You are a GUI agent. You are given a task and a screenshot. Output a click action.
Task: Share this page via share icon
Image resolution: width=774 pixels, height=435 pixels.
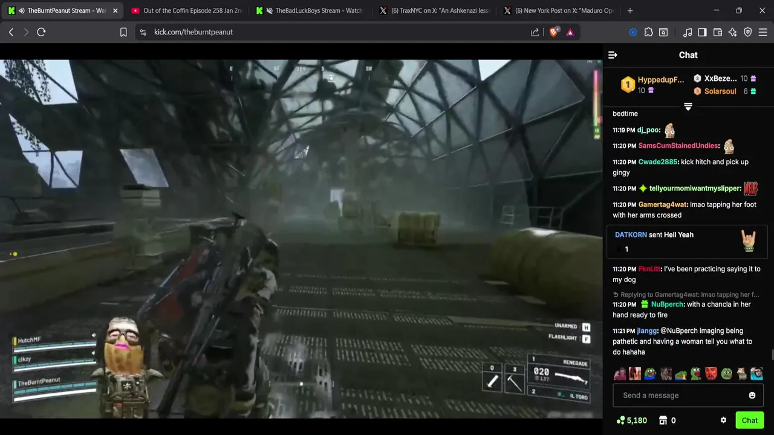[x=535, y=32]
